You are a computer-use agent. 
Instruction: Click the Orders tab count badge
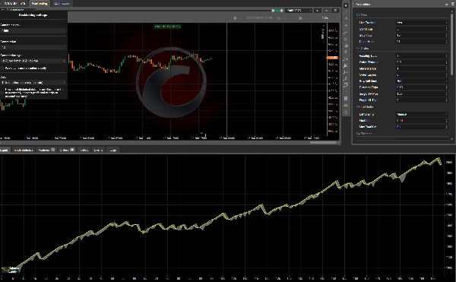click(72, 150)
